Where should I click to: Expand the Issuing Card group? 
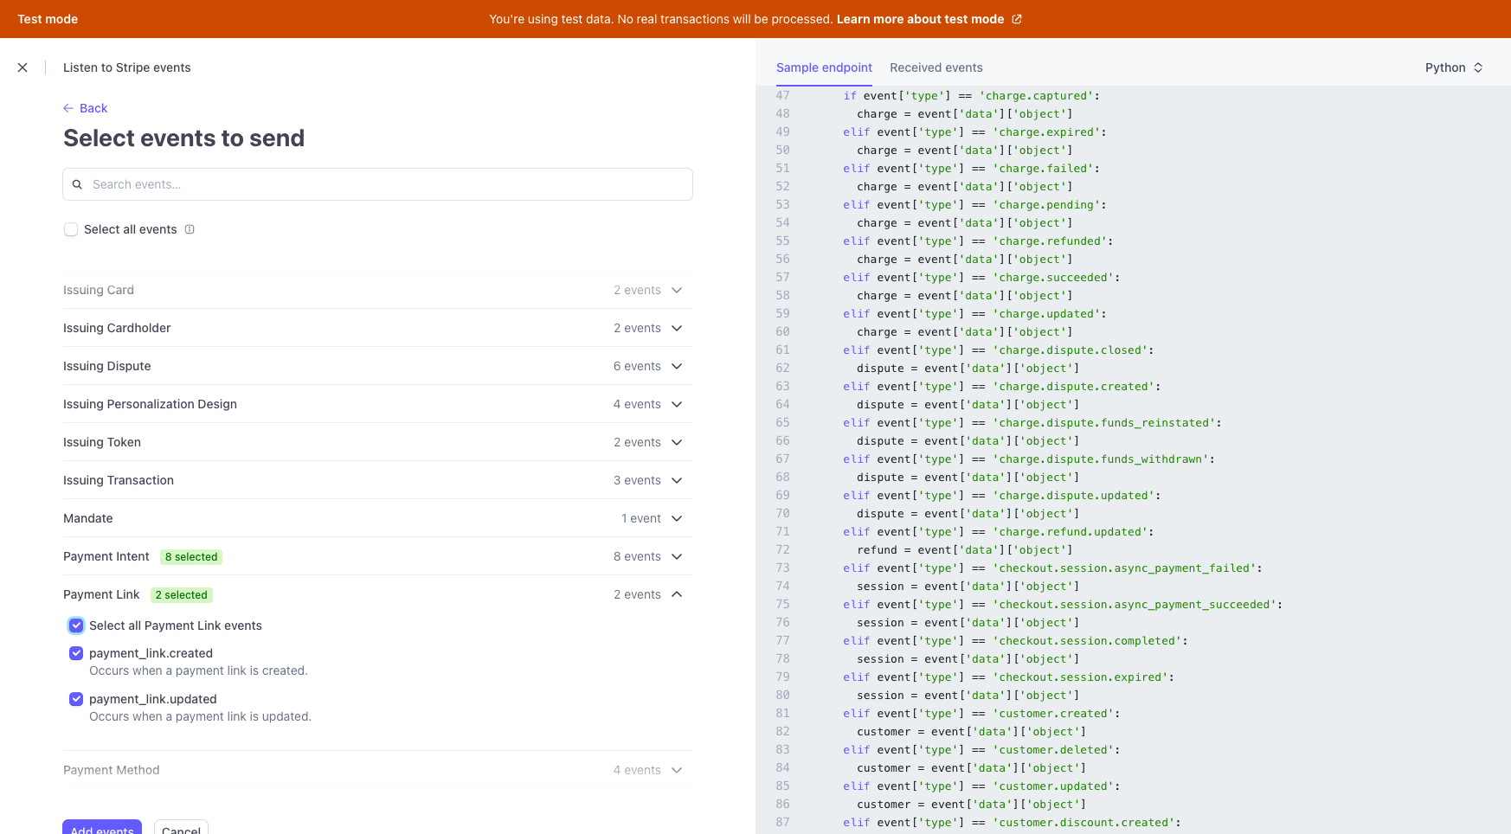pos(377,290)
